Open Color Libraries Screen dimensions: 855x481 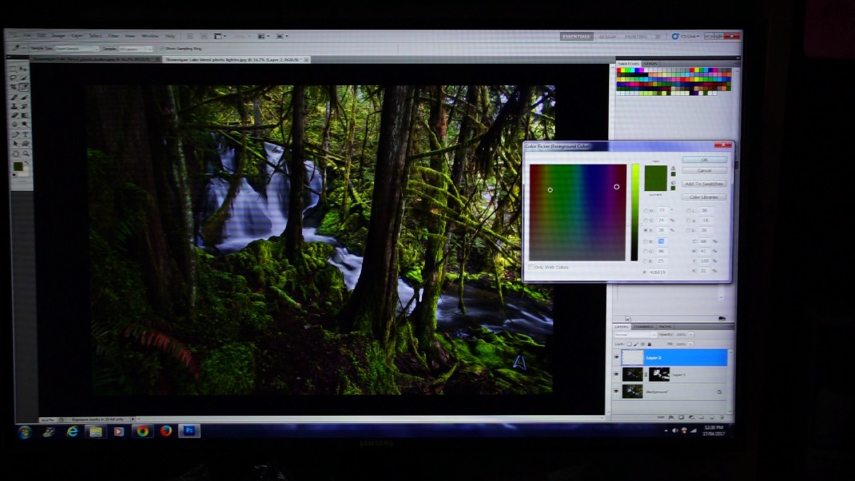point(704,197)
